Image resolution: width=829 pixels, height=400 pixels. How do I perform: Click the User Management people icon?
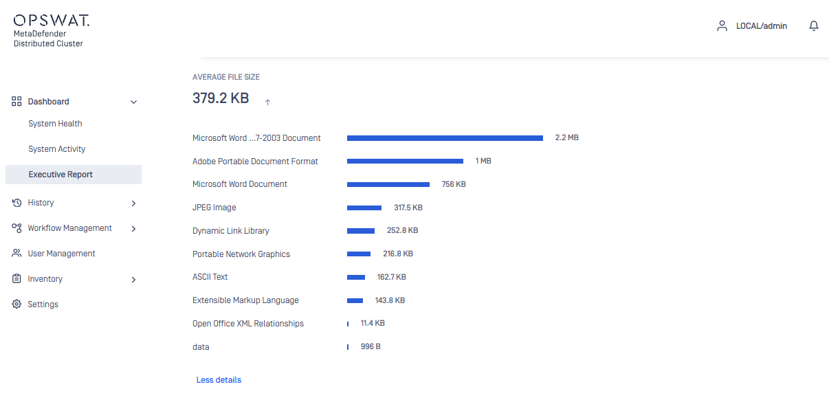(17, 254)
